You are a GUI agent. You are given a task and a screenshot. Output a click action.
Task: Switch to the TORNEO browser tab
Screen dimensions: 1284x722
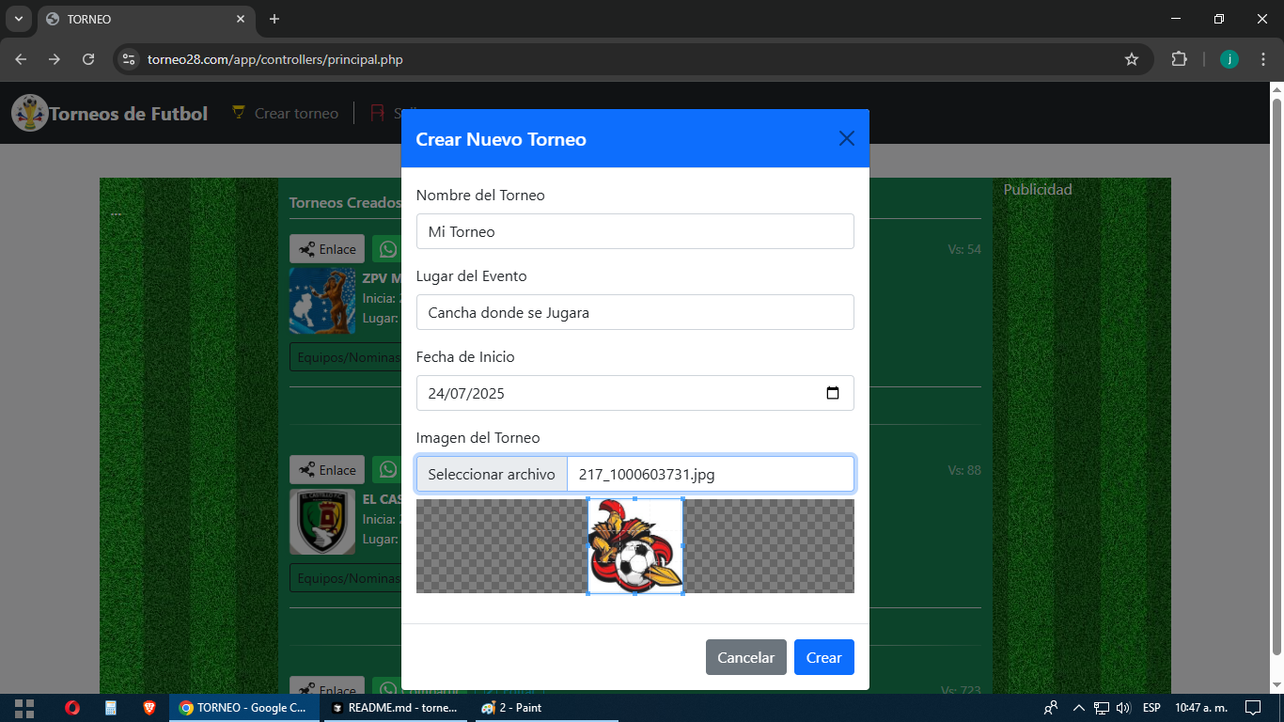[x=132, y=19]
